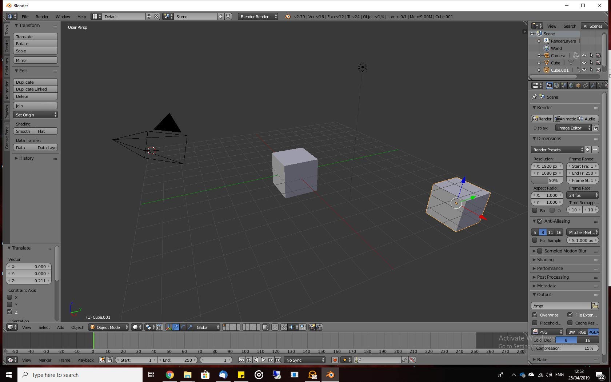611x382 pixels.
Task: Open the Object Mode dropdown
Action: 108,327
